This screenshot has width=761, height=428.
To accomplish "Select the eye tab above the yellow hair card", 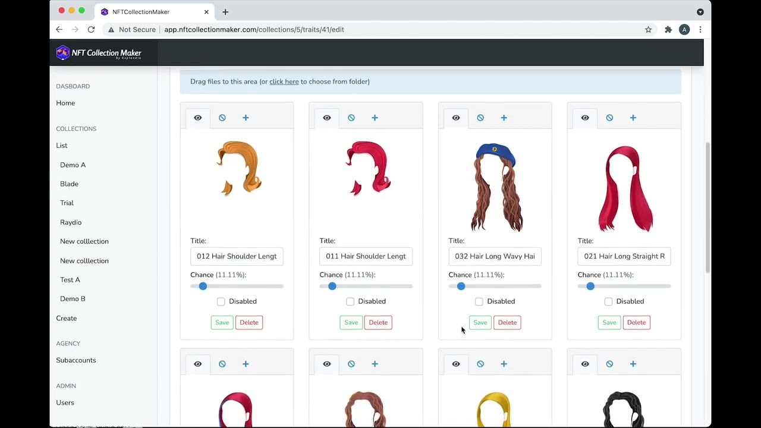I will click(456, 364).
